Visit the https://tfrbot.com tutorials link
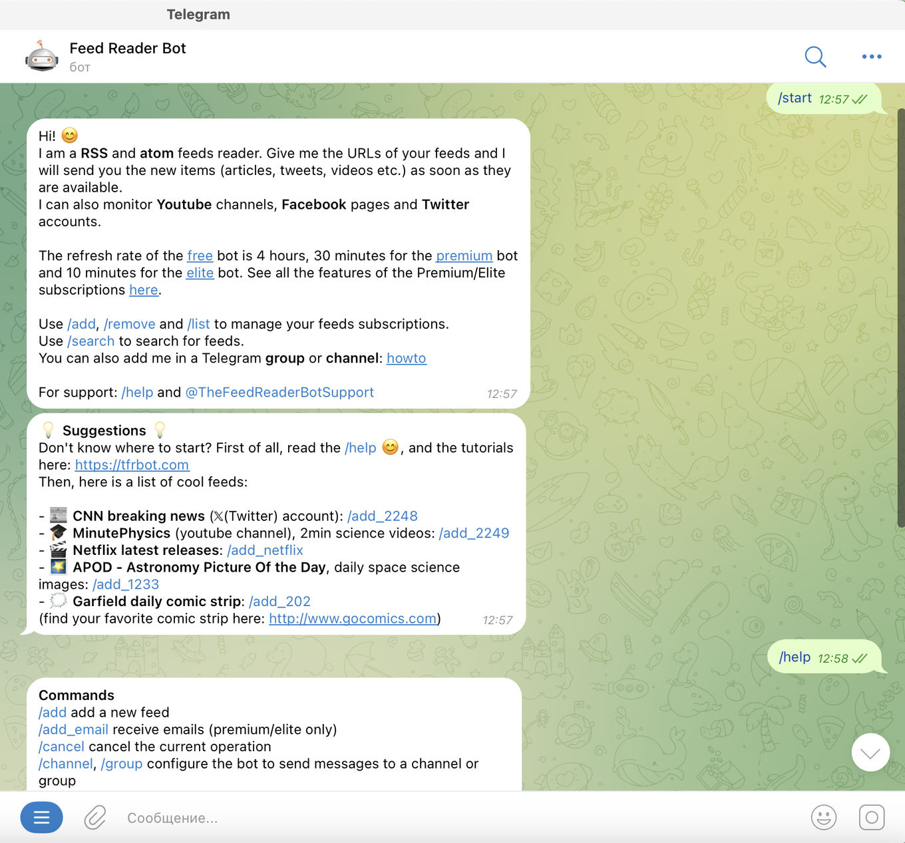 [132, 465]
